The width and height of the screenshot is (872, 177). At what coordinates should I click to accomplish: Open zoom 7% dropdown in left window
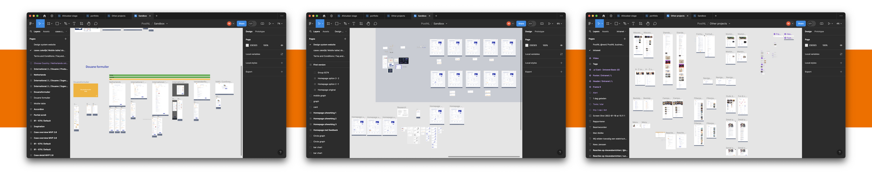pos(280,24)
